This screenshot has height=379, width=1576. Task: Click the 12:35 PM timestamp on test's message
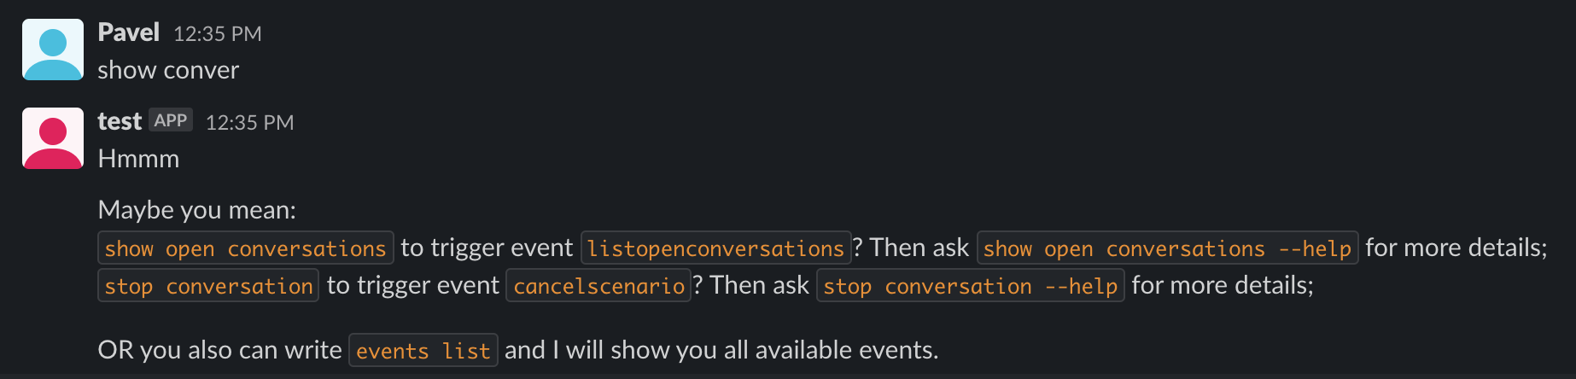coord(250,123)
